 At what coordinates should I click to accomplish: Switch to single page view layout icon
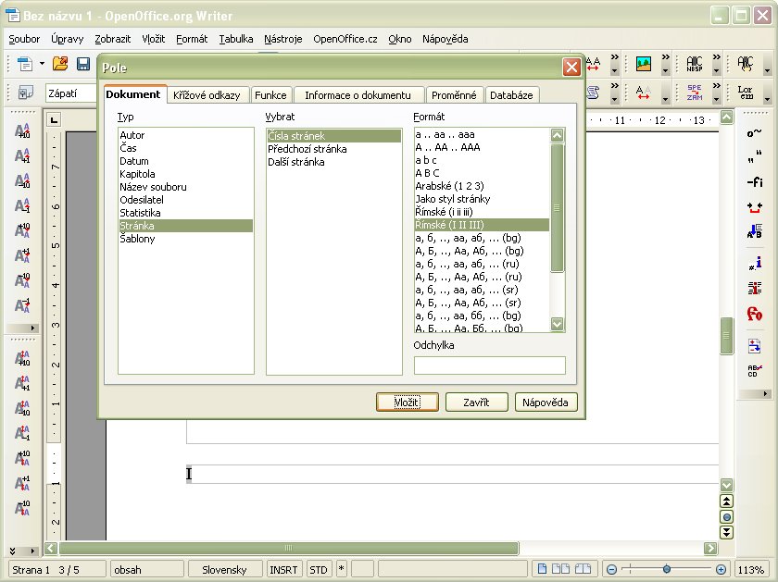pyautogui.click(x=542, y=569)
